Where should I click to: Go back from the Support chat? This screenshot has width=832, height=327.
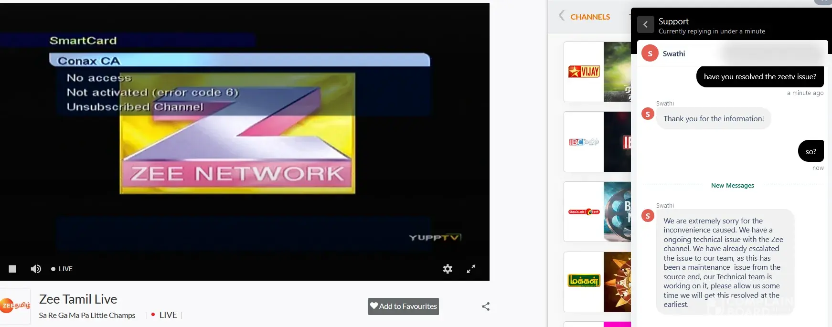pyautogui.click(x=645, y=24)
